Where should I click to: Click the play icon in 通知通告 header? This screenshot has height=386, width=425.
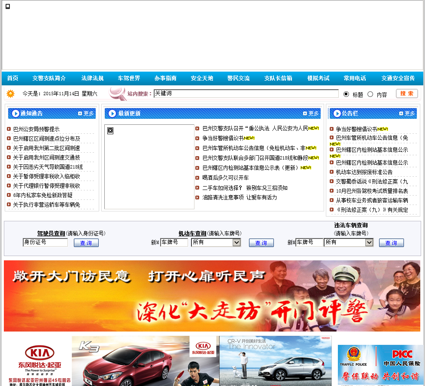click(15, 114)
